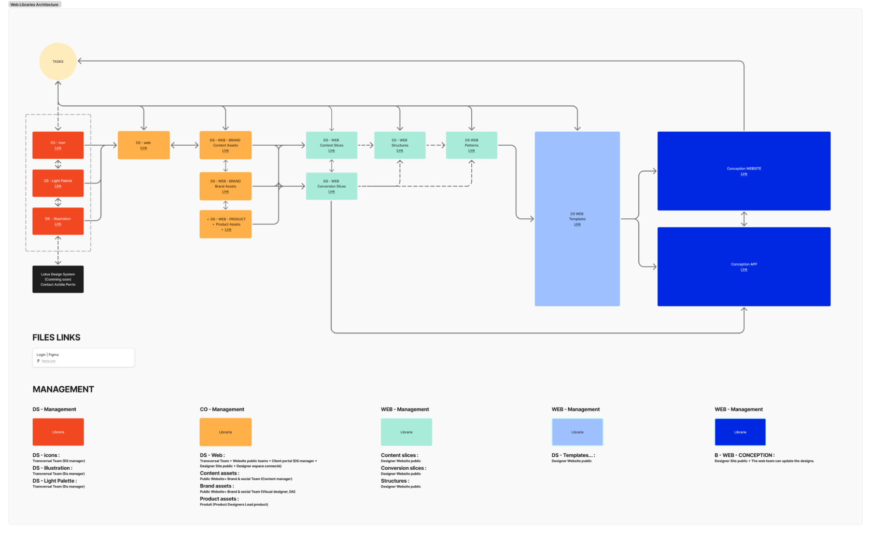Open the Link in the DS - Light Palette box
Image resolution: width=871 pixels, height=533 pixels.
point(58,186)
